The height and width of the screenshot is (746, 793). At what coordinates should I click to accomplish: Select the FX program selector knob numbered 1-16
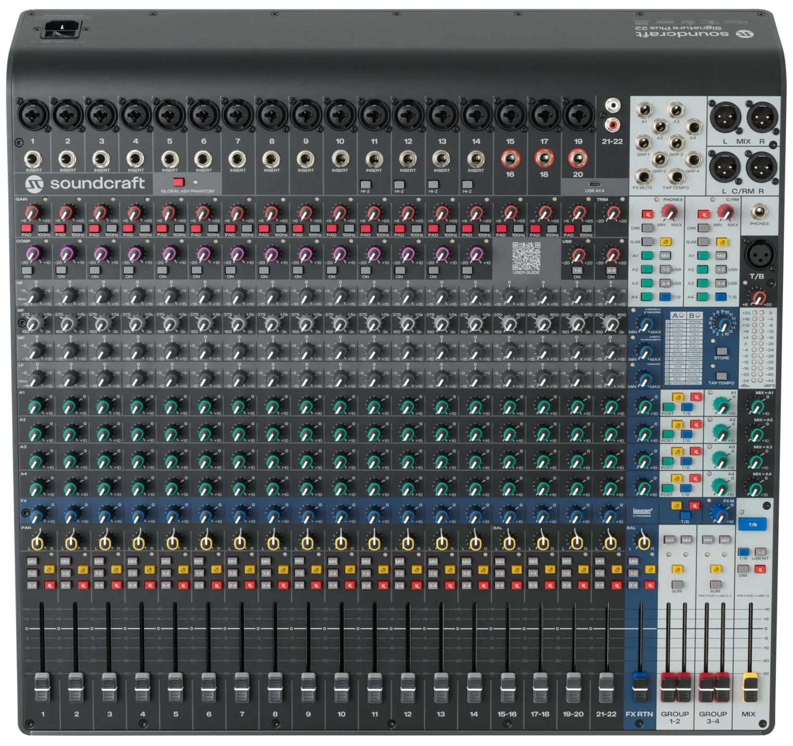click(724, 325)
